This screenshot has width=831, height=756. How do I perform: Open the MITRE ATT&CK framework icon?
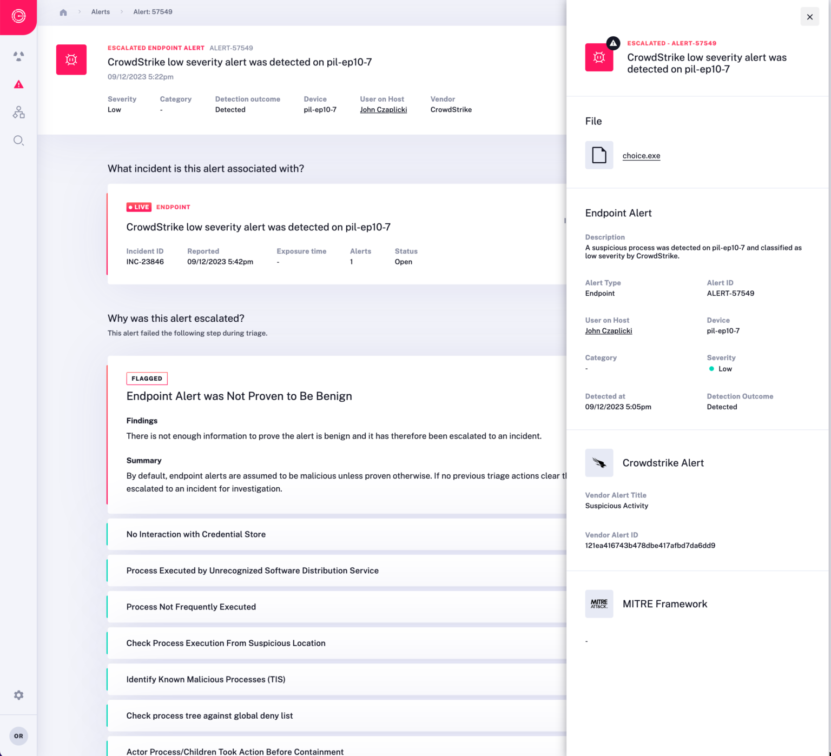pyautogui.click(x=599, y=604)
